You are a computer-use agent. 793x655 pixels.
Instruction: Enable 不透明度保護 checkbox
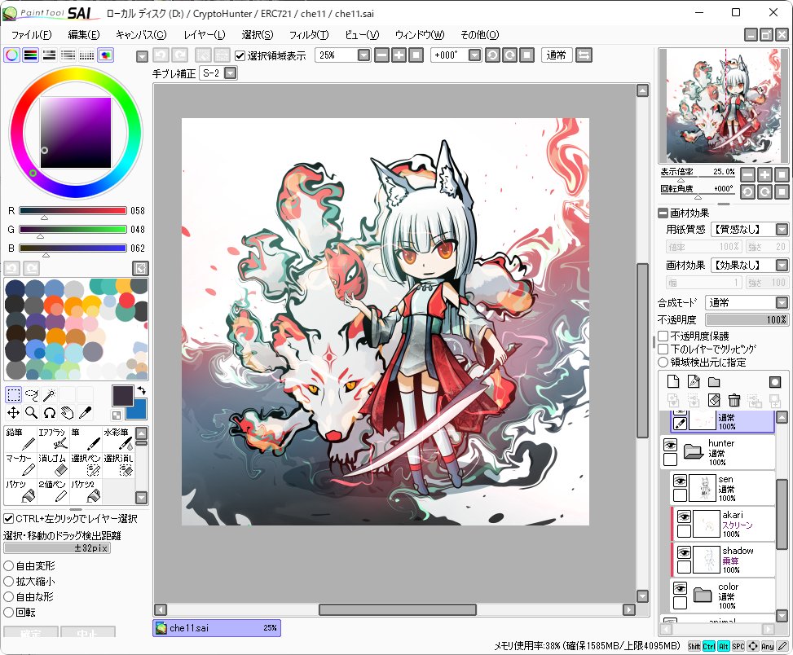663,336
